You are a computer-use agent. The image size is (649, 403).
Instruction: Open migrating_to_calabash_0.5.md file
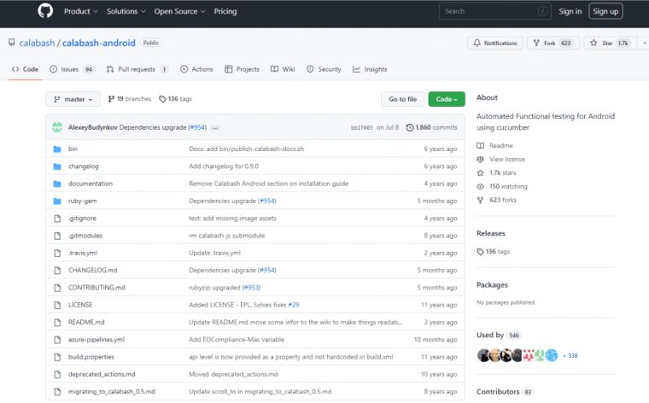coord(112,392)
